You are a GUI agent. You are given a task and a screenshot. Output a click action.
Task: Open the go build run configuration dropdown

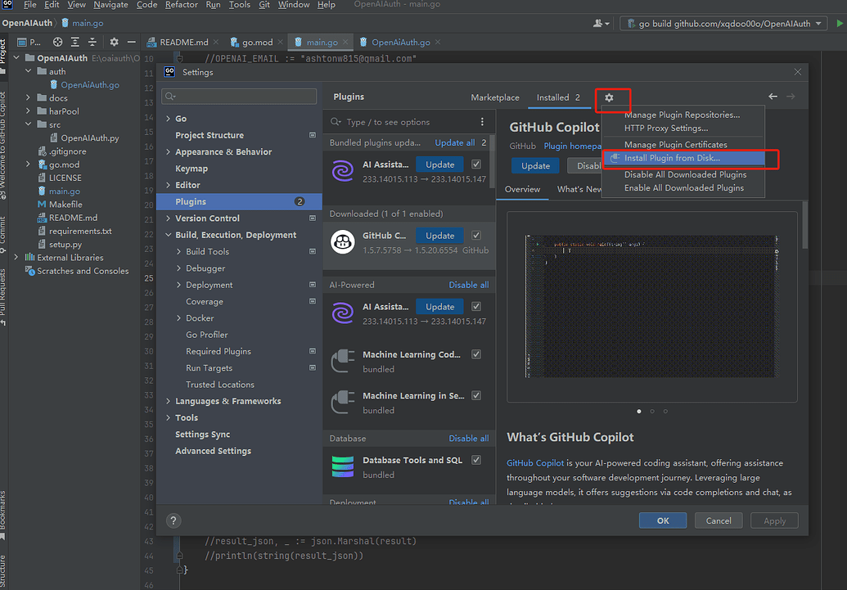point(724,23)
